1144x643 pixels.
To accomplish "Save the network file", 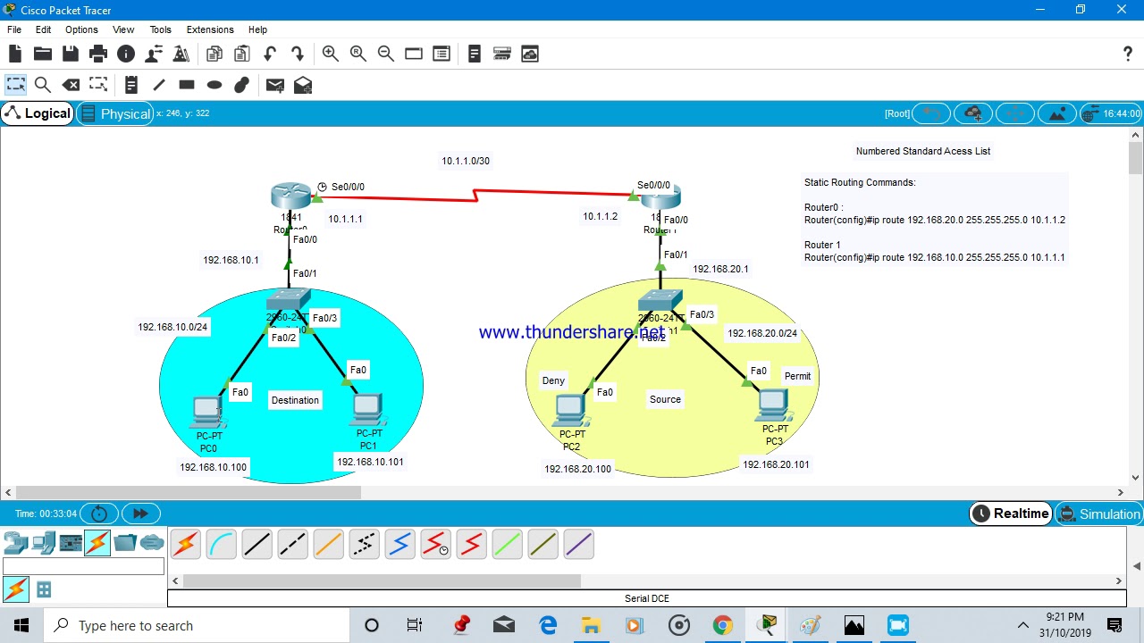I will click(70, 54).
